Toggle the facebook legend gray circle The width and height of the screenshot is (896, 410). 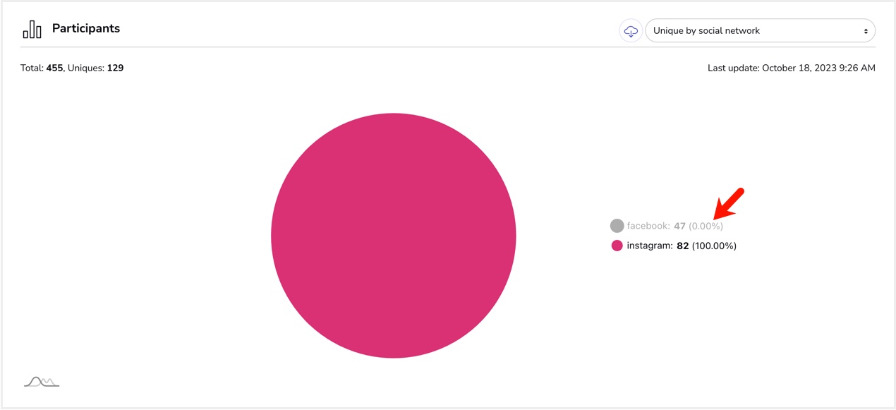(617, 226)
